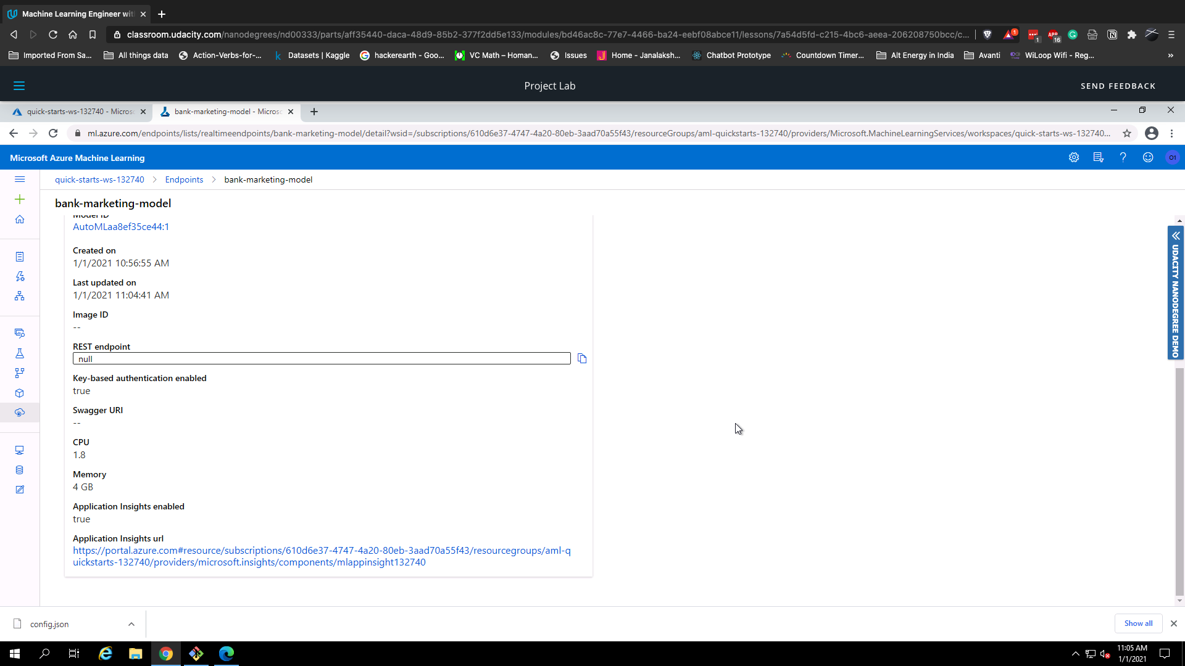Expand the Udacity Nanodegree Demo side panel

pyautogui.click(x=1176, y=236)
